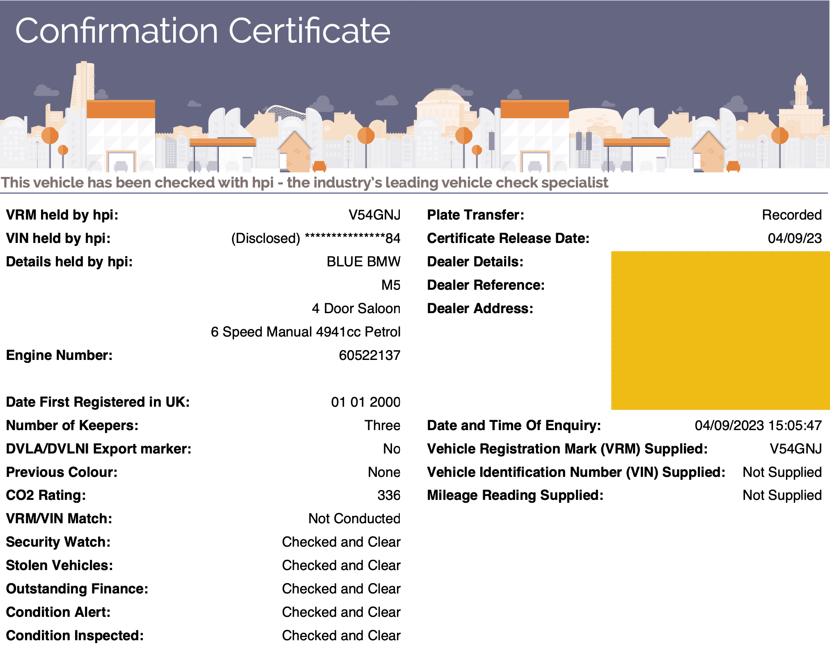Click the 'Dealer Details:' label
Image resolution: width=830 pixels, height=655 pixels.
coord(475,261)
